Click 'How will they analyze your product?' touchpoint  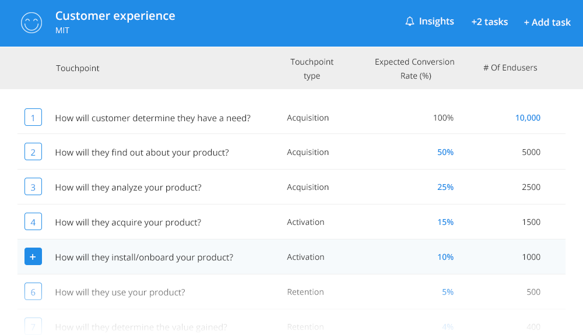click(x=128, y=188)
